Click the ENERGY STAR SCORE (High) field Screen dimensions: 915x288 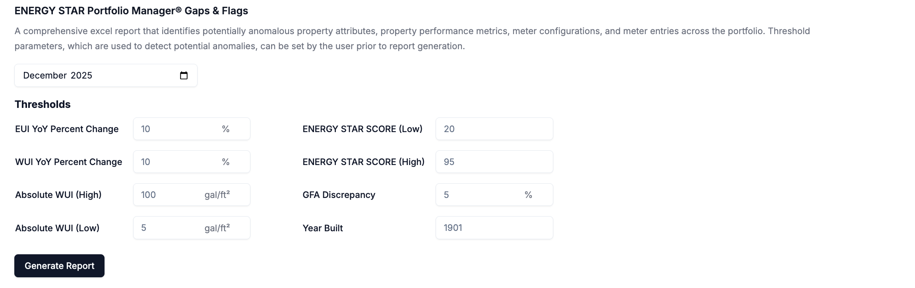[494, 162]
